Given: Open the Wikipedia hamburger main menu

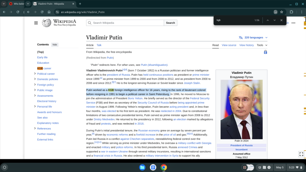Looking at the screenshot, I should coord(36,23).
